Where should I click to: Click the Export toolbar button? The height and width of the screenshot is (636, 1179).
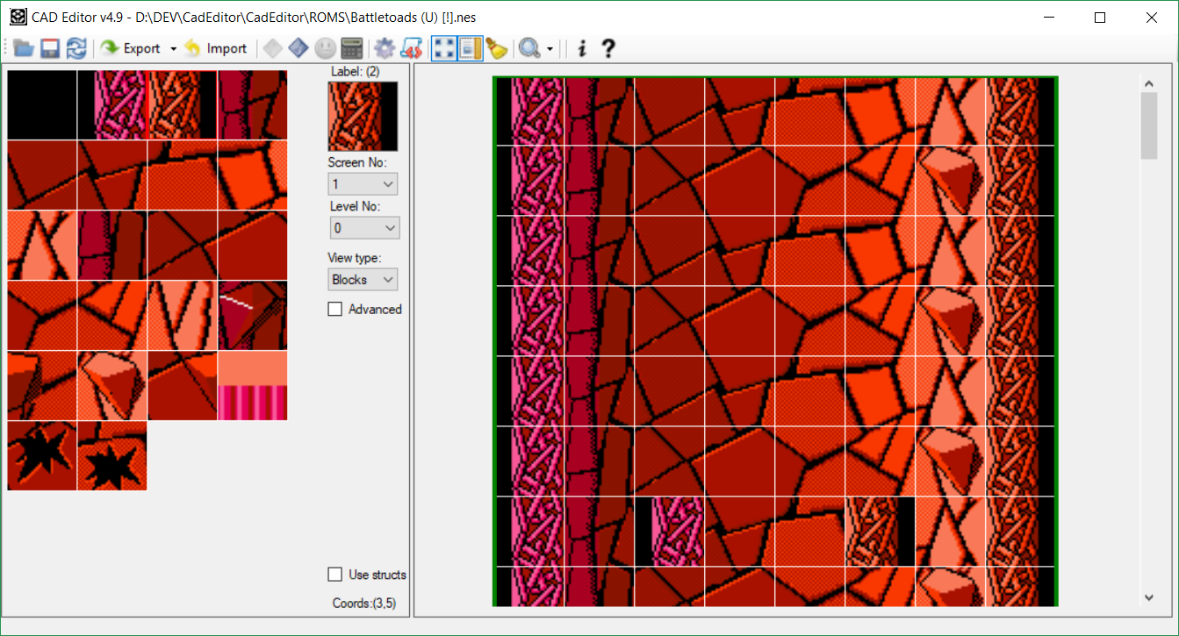(x=131, y=48)
